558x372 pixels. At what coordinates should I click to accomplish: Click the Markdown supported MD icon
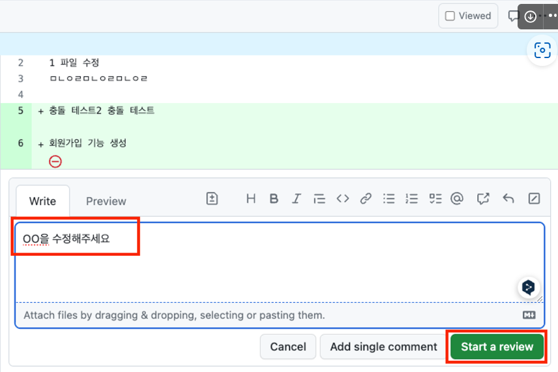pyautogui.click(x=529, y=315)
